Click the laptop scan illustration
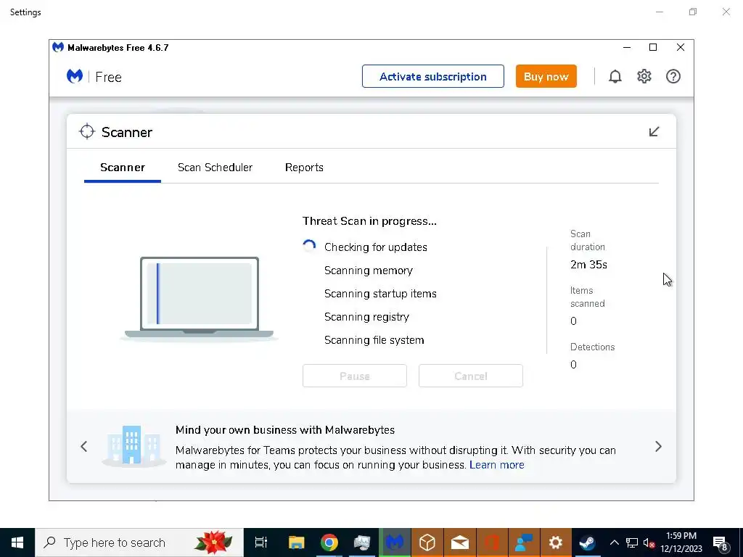 tap(200, 298)
